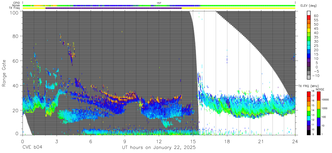Select the CPID value 157
The width and height of the screenshot is (332, 153).
159,3
